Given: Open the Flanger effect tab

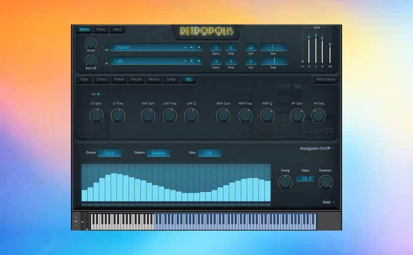Looking at the screenshot, I should (136, 79).
